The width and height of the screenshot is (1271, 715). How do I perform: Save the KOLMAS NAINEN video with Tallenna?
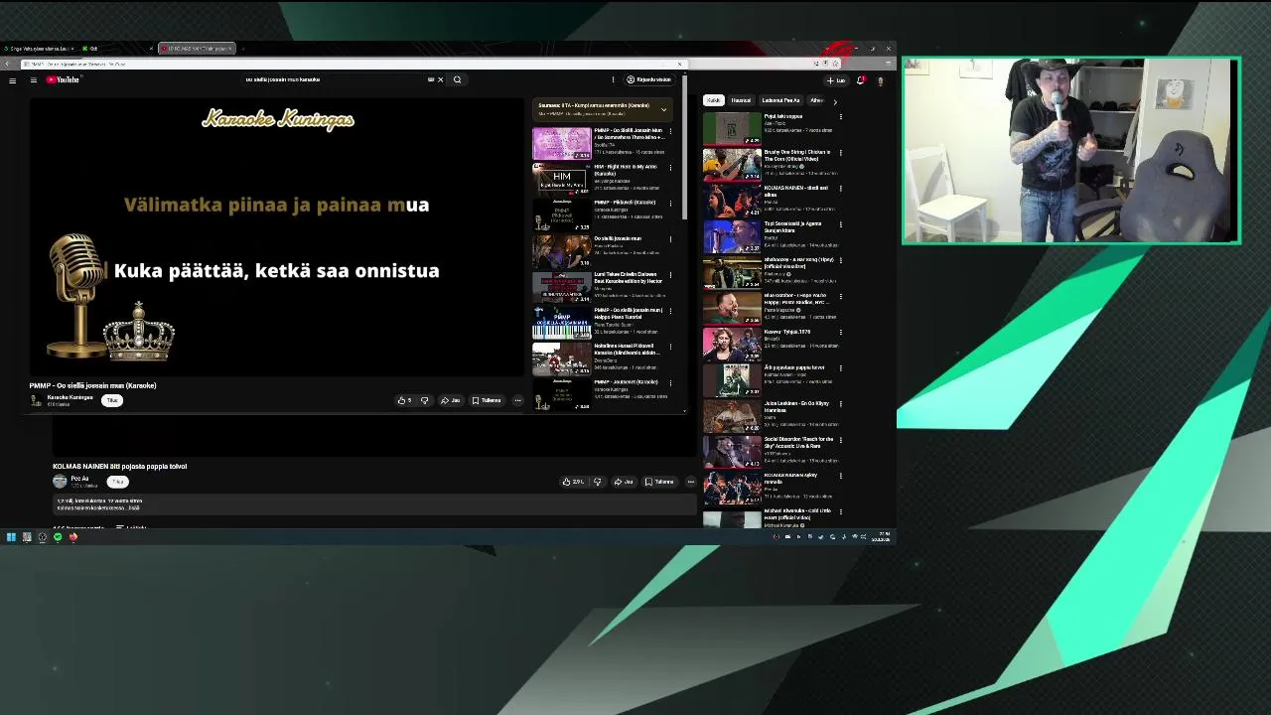(659, 482)
